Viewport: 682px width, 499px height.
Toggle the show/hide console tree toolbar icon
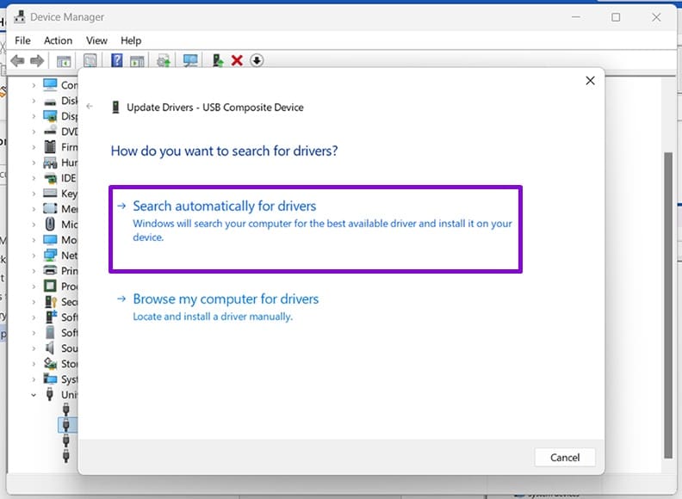[64, 61]
